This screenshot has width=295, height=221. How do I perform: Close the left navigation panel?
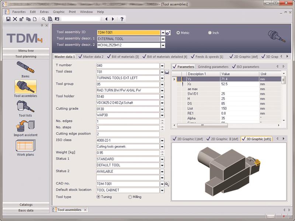pos(47,25)
